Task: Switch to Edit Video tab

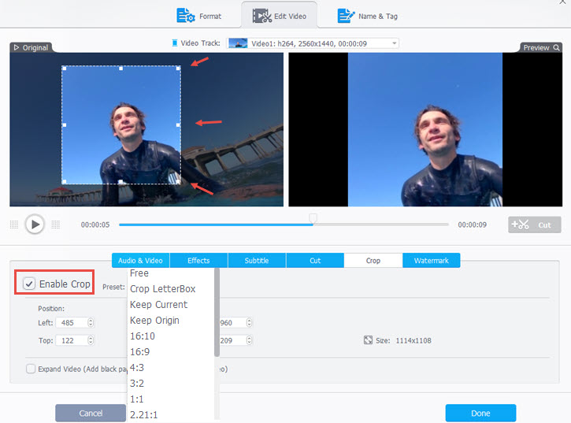Action: pyautogui.click(x=280, y=16)
